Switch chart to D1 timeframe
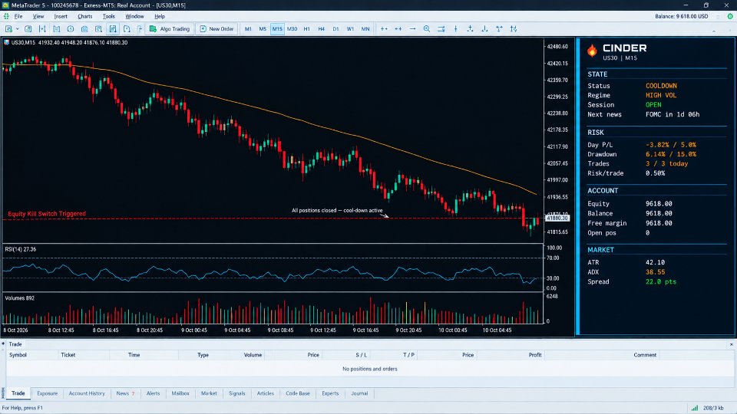 pos(335,29)
